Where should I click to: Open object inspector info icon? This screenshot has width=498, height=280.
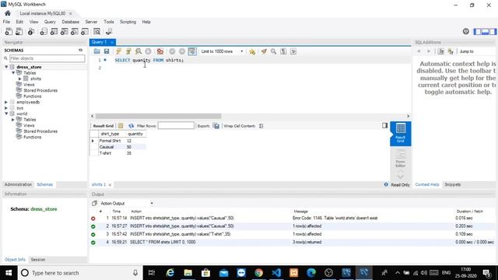point(31,31)
